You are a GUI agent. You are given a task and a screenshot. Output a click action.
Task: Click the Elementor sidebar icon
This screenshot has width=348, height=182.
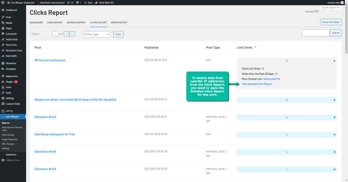point(3,63)
